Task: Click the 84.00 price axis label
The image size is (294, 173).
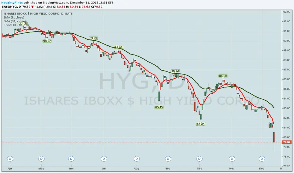Action: 287,98
